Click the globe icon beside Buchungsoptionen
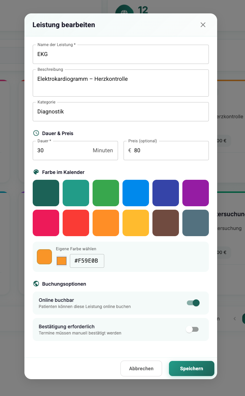This screenshot has width=245, height=396. [x=36, y=284]
